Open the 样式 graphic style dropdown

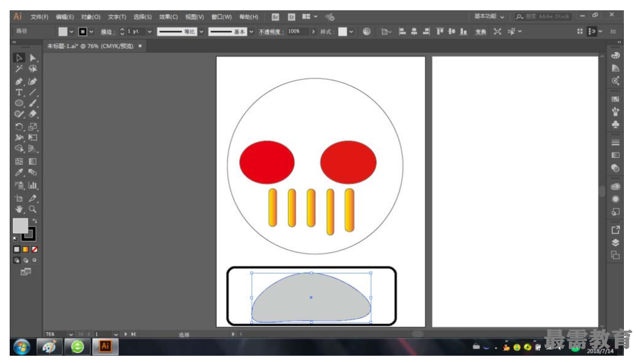[x=351, y=31]
